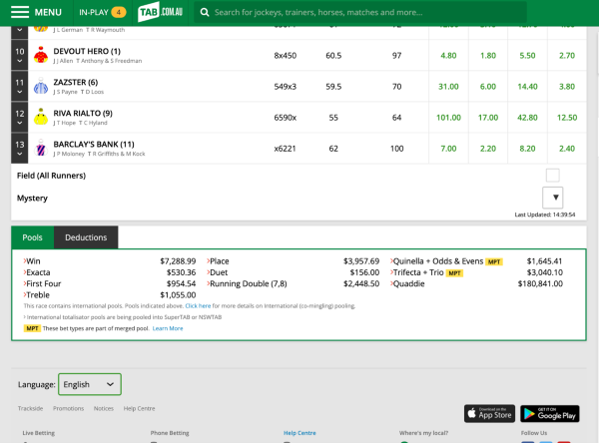
Task: Click Barclay's Bank (11) runner name
Action: click(x=94, y=145)
